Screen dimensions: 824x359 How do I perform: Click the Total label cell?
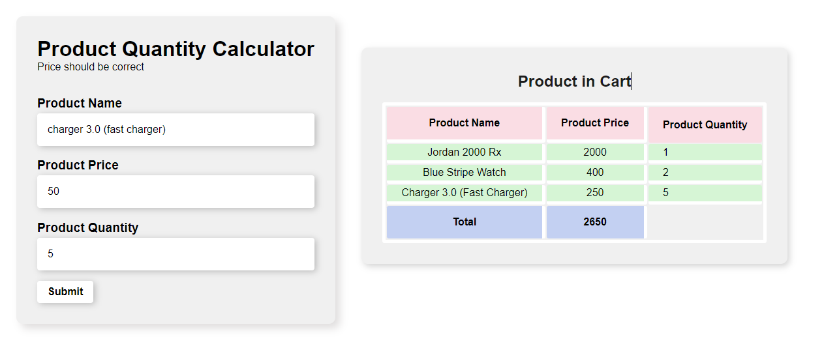tap(464, 222)
